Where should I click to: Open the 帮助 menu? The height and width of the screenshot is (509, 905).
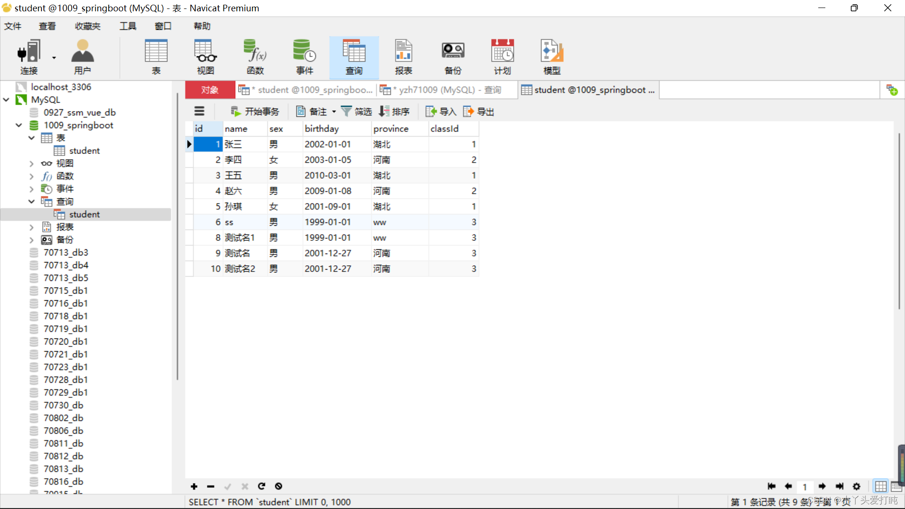(202, 26)
